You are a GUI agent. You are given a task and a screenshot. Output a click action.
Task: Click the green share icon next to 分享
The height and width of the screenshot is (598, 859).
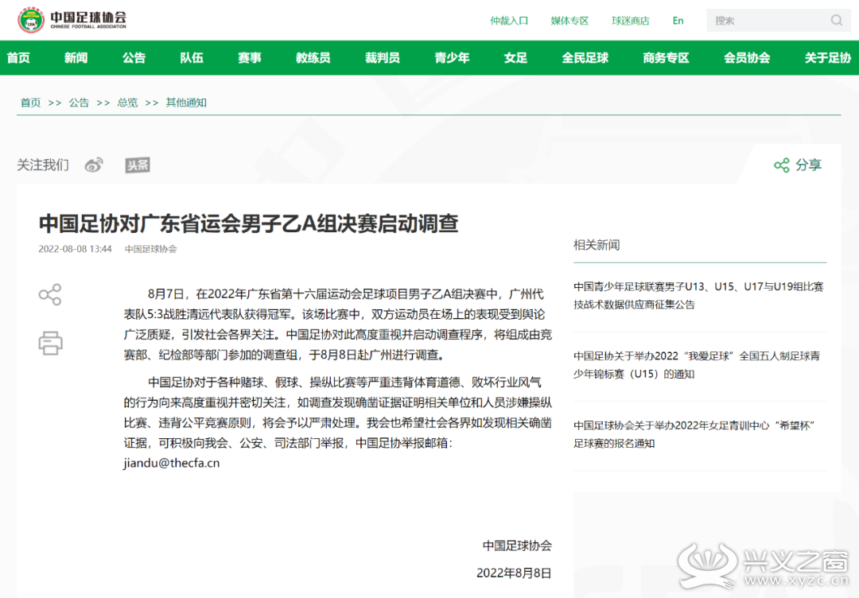tap(781, 165)
